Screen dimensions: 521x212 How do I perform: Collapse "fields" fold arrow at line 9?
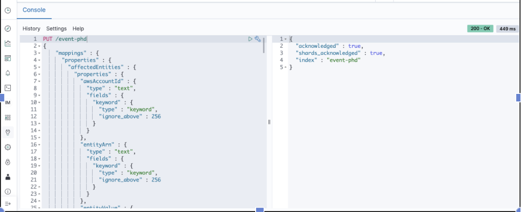pos(39,96)
